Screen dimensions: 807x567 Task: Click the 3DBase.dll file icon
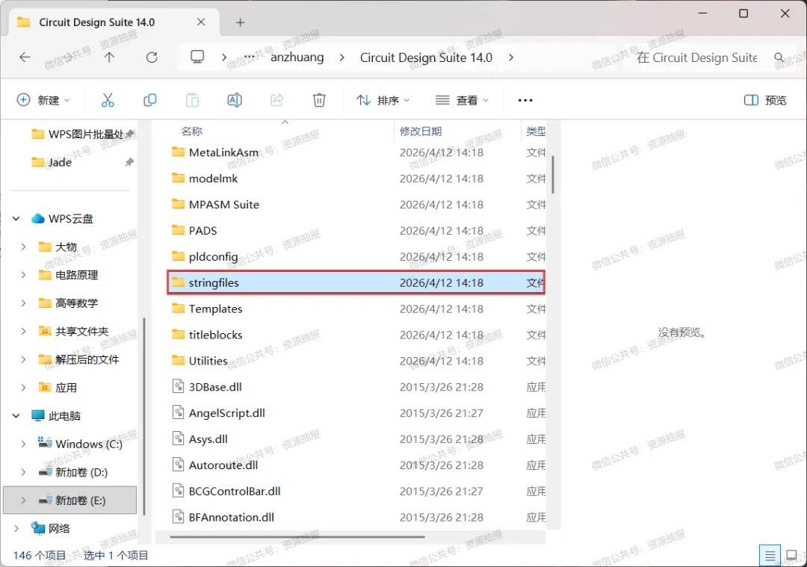178,386
